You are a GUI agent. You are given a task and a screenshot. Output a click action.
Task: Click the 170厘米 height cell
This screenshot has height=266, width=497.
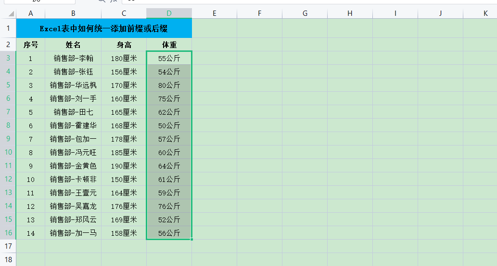tap(124, 85)
